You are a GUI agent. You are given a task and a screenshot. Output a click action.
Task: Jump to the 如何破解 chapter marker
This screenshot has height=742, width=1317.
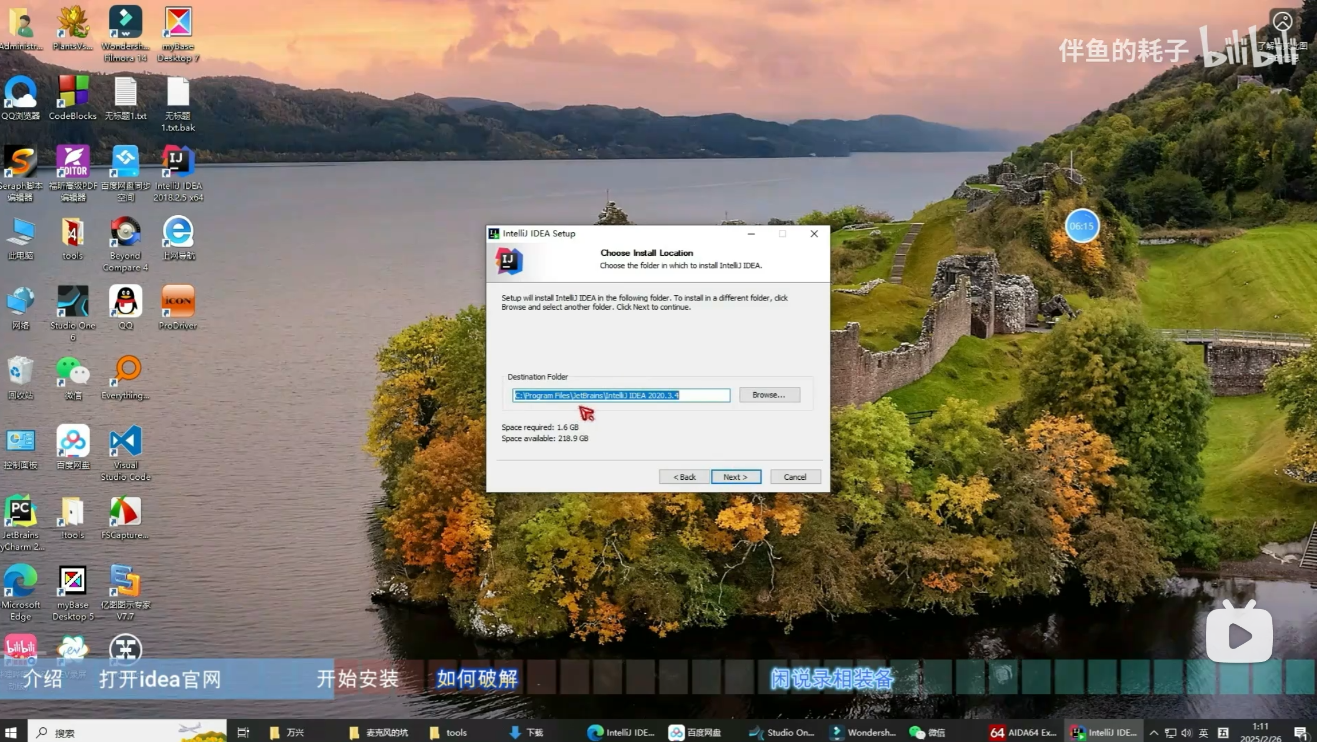pyautogui.click(x=476, y=679)
